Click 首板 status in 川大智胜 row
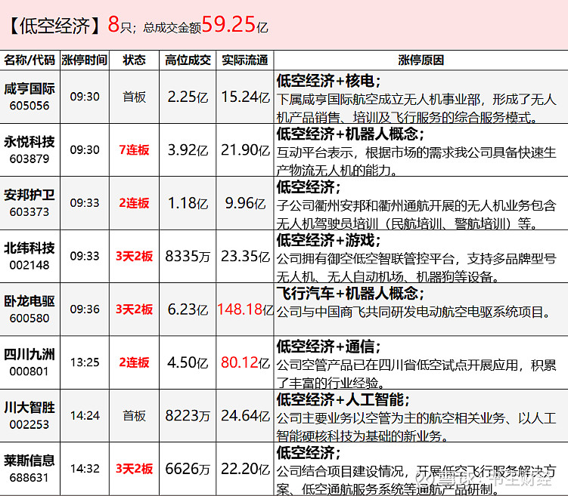 pyautogui.click(x=134, y=416)
